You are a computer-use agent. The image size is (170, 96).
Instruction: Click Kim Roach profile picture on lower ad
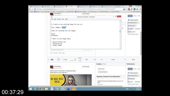point(52,67)
